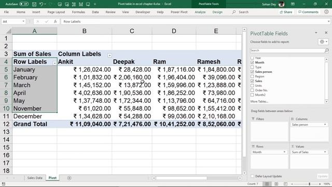
Task: Switch to Page Break Preview icon
Action: (285, 184)
